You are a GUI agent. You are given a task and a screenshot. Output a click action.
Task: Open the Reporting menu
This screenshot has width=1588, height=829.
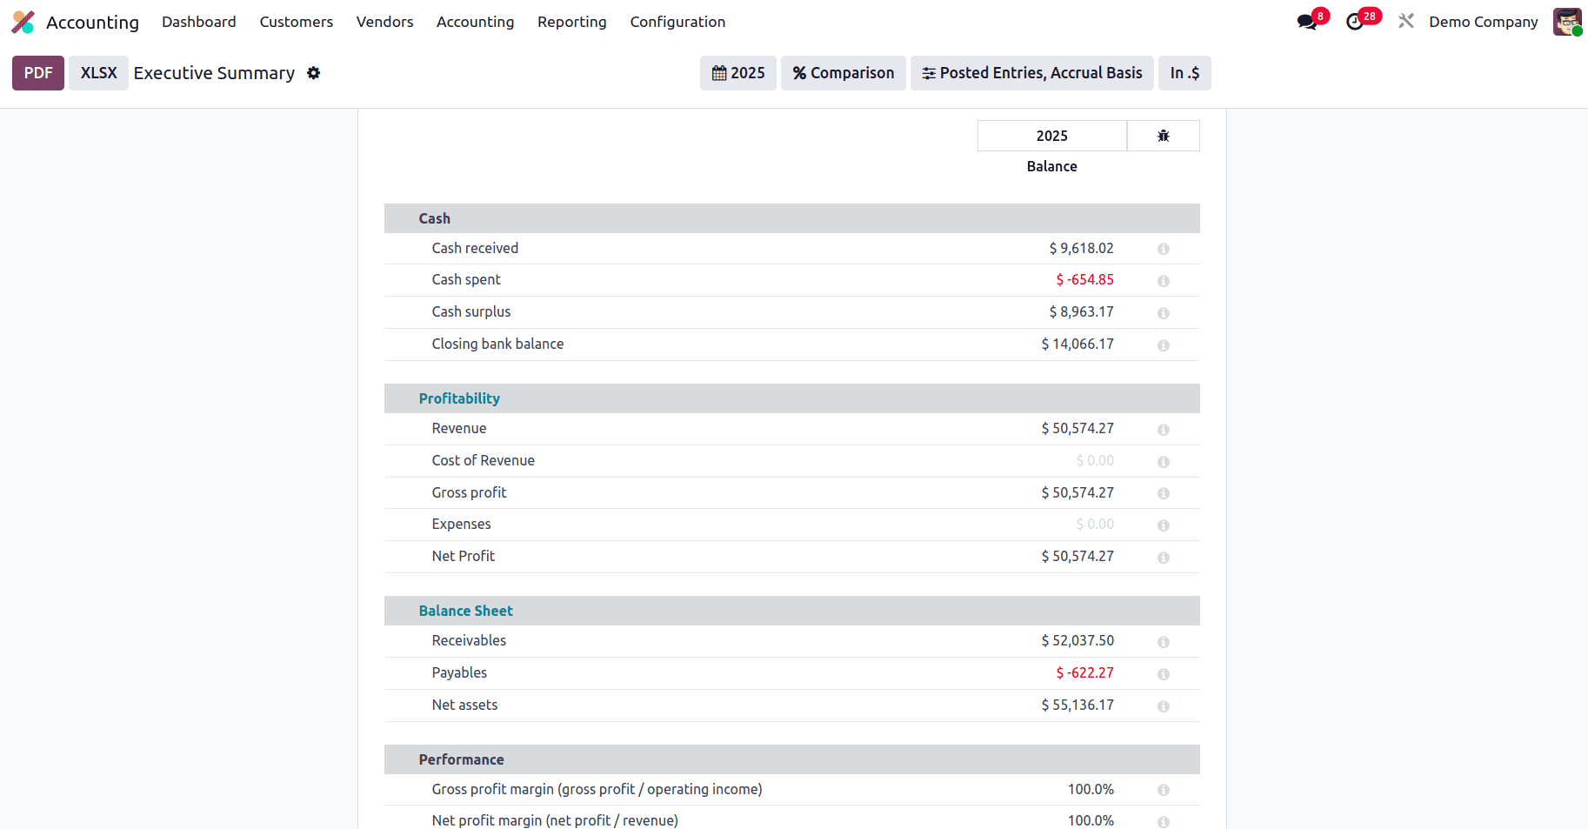[x=571, y=22]
